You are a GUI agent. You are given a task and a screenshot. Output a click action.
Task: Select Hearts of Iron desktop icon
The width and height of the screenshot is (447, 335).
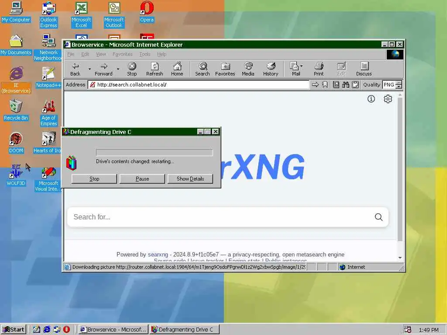pos(48,143)
